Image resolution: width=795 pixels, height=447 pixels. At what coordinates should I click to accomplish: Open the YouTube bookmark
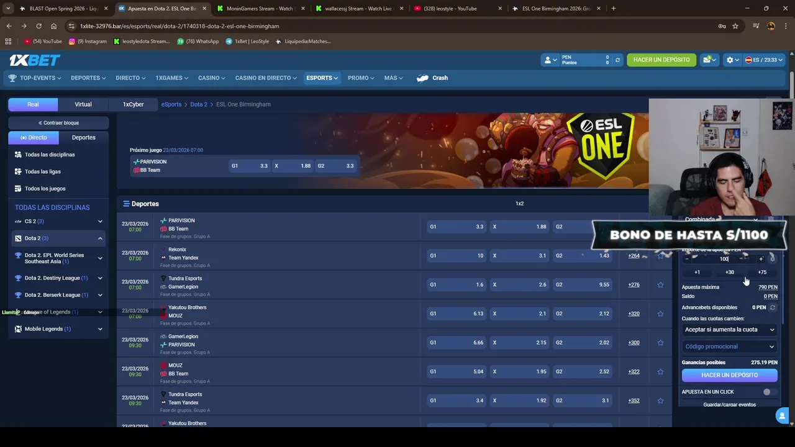43,42
